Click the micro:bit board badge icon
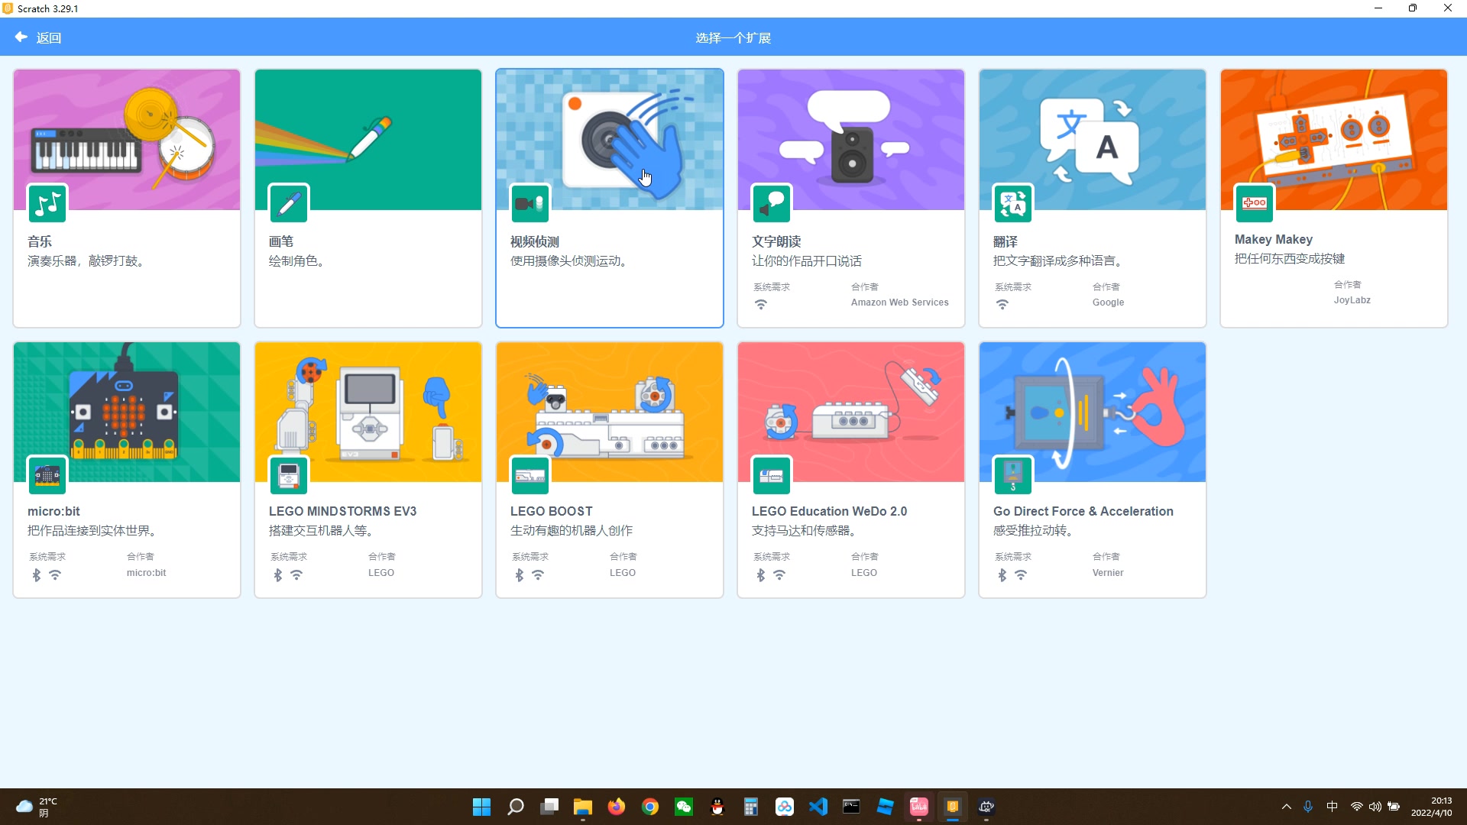 coord(47,475)
